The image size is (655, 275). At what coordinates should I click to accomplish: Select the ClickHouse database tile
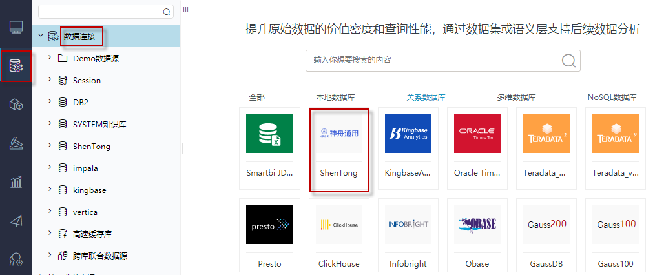point(338,236)
